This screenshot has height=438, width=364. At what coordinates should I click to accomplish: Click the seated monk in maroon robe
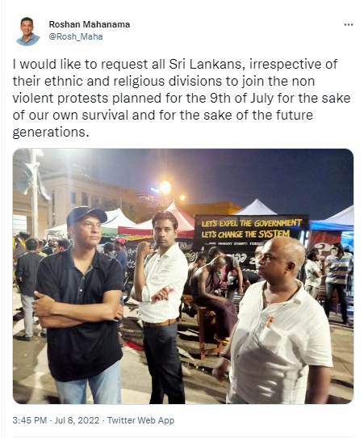click(x=214, y=295)
